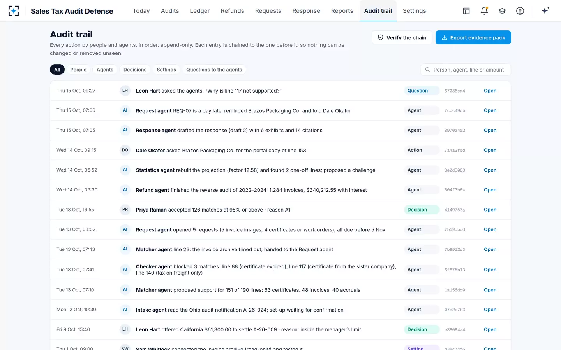Viewport: 561px width, 350px height.
Task: Open the Settings tab in top navigation
Action: tap(414, 11)
